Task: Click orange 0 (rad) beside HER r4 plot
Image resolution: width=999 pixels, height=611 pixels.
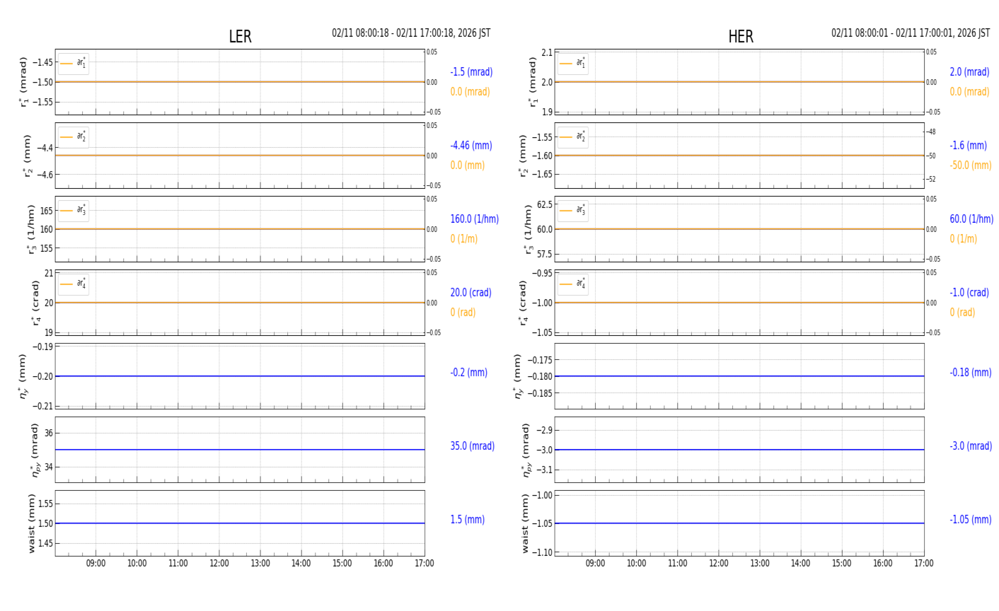Action: (x=962, y=313)
